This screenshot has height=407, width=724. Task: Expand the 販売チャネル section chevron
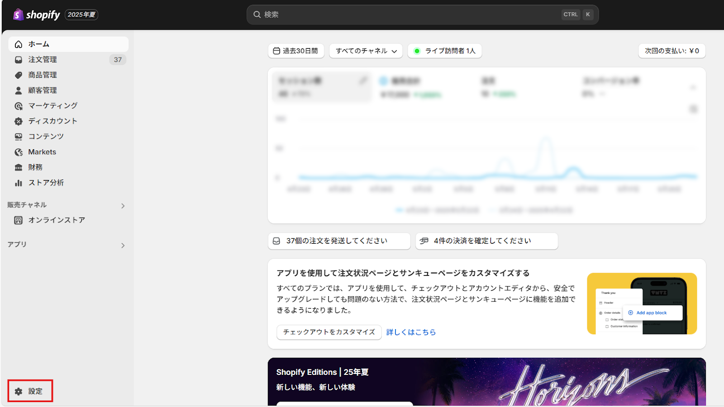click(123, 206)
